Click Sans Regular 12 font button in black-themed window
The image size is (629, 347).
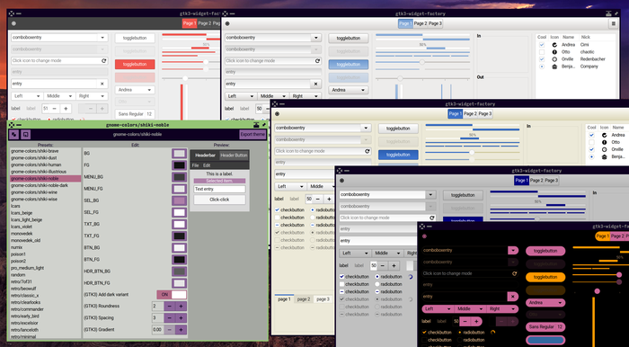point(545,327)
